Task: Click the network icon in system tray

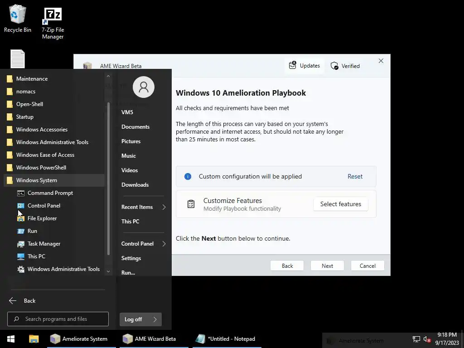Action: 416,339
